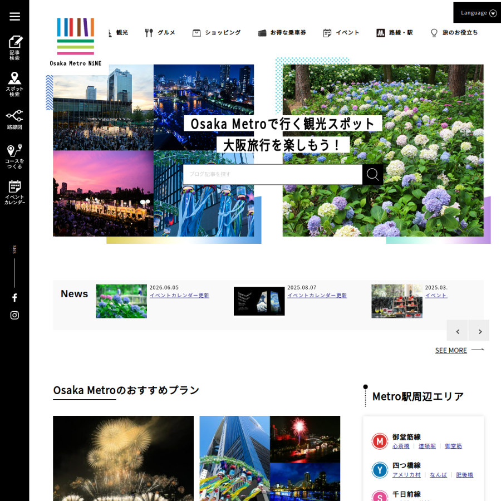Screen dimensions: 501x501
Task: Open the golden fireworks plan card
Action: point(124,459)
